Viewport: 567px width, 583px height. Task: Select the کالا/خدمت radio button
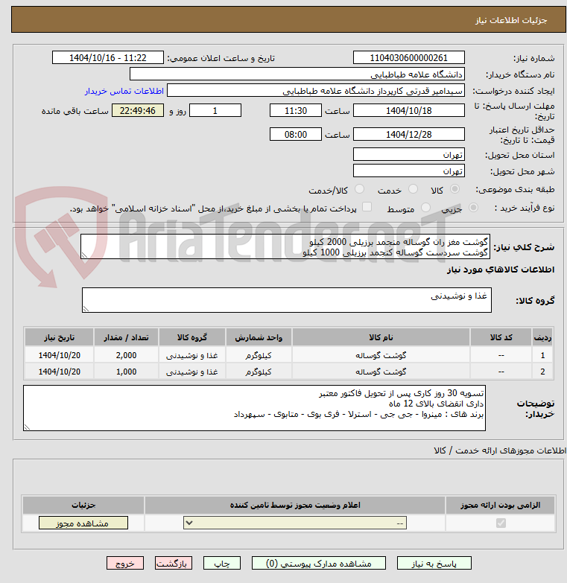(x=359, y=189)
